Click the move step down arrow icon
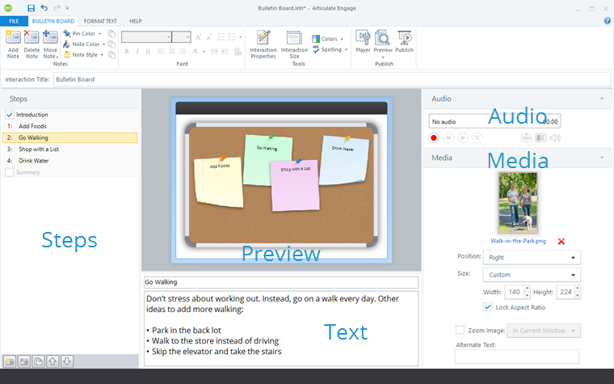 point(67,361)
